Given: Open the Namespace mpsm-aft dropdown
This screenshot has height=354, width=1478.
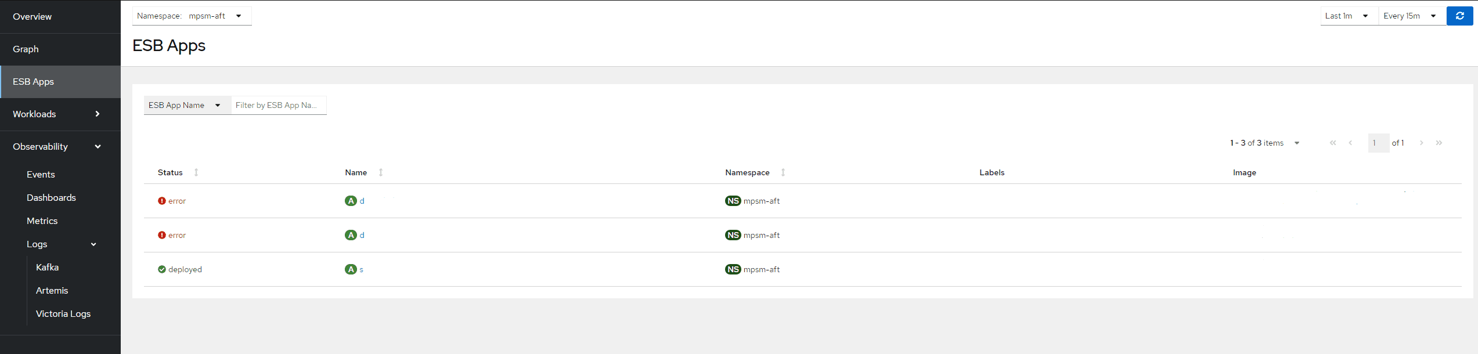Looking at the screenshot, I should coord(192,16).
